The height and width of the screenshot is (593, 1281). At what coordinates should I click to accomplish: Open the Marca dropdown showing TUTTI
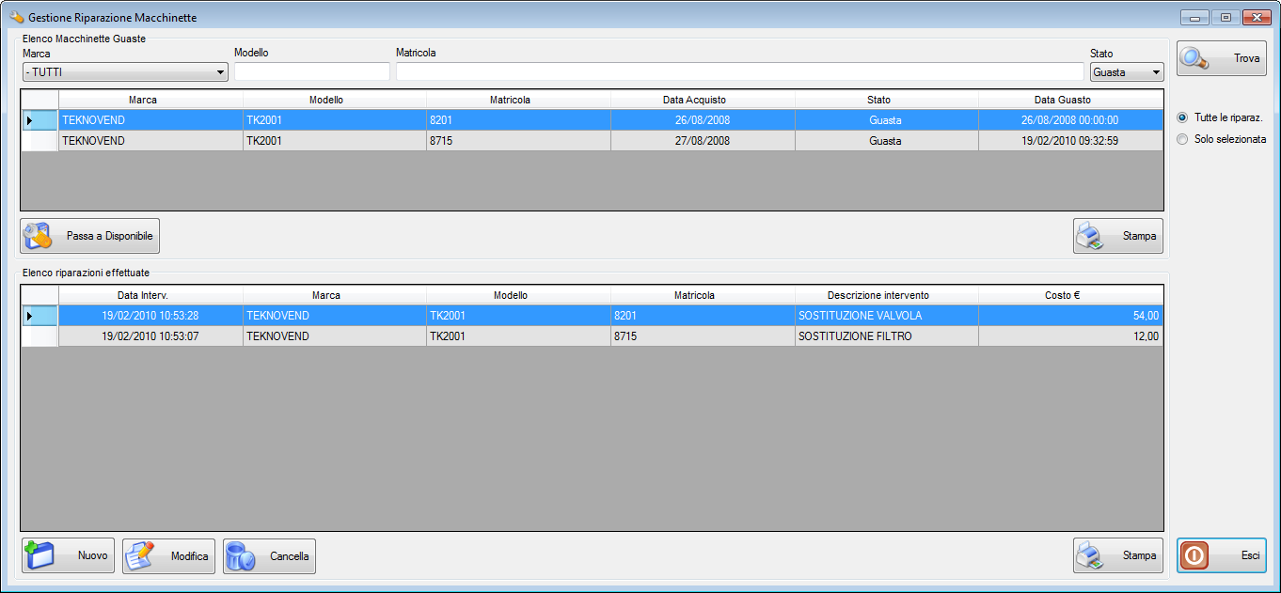(x=125, y=72)
